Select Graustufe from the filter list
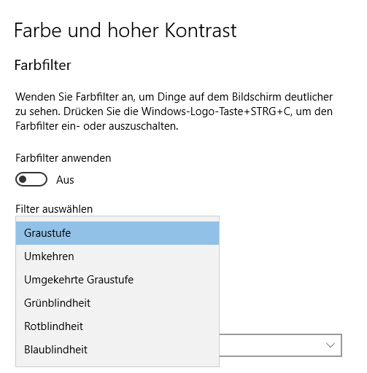The width and height of the screenshot is (367, 373). (117, 233)
